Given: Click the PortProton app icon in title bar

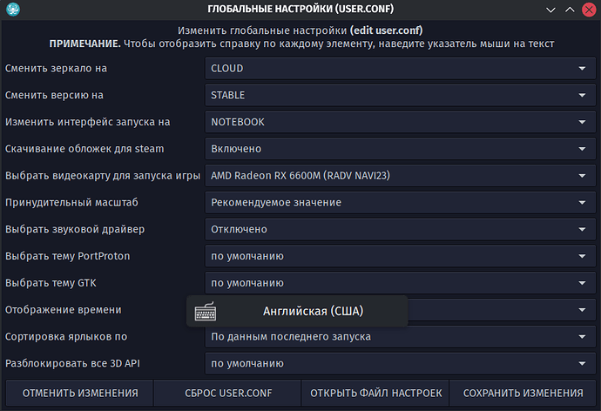Looking at the screenshot, I should coord(13,10).
